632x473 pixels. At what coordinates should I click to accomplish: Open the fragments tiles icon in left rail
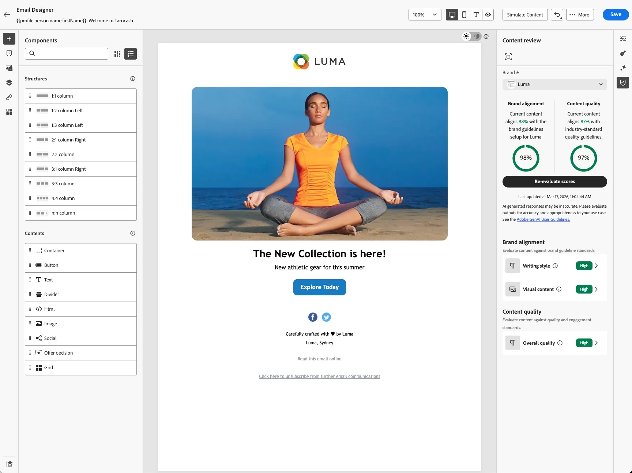[x=9, y=112]
